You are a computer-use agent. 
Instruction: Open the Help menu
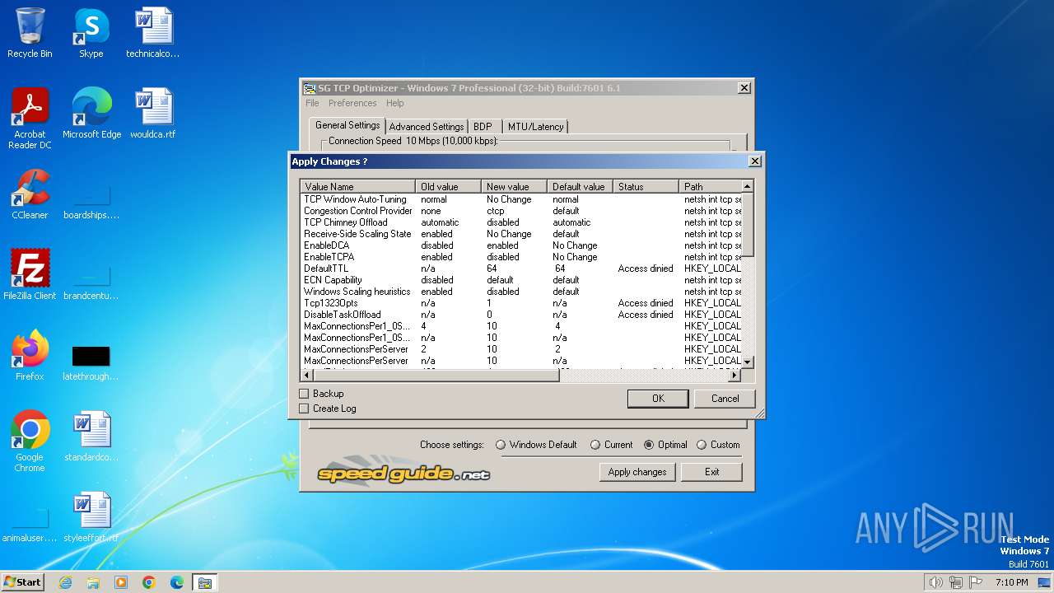coord(395,103)
